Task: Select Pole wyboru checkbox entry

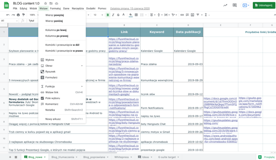Action: pyautogui.click(x=62, y=98)
